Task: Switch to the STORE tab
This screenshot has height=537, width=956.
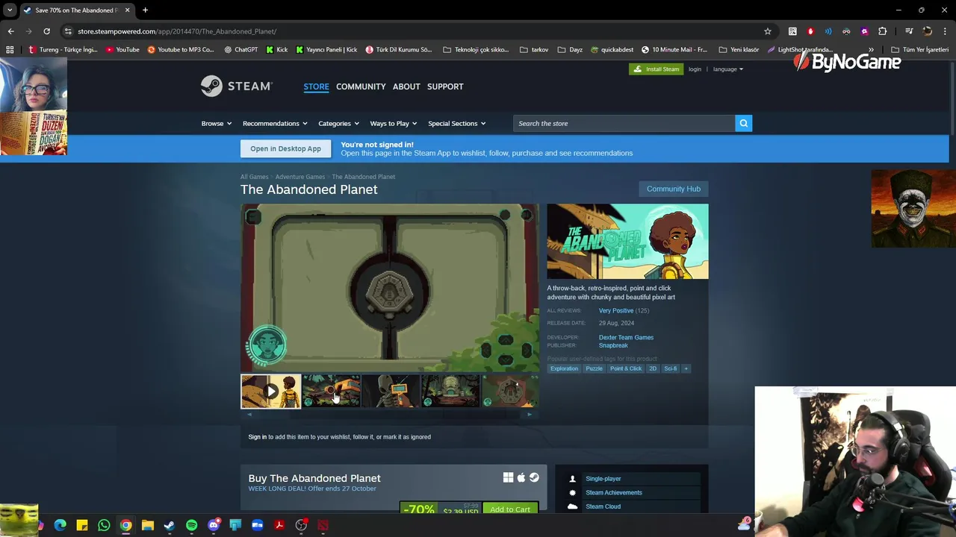Action: tap(316, 87)
